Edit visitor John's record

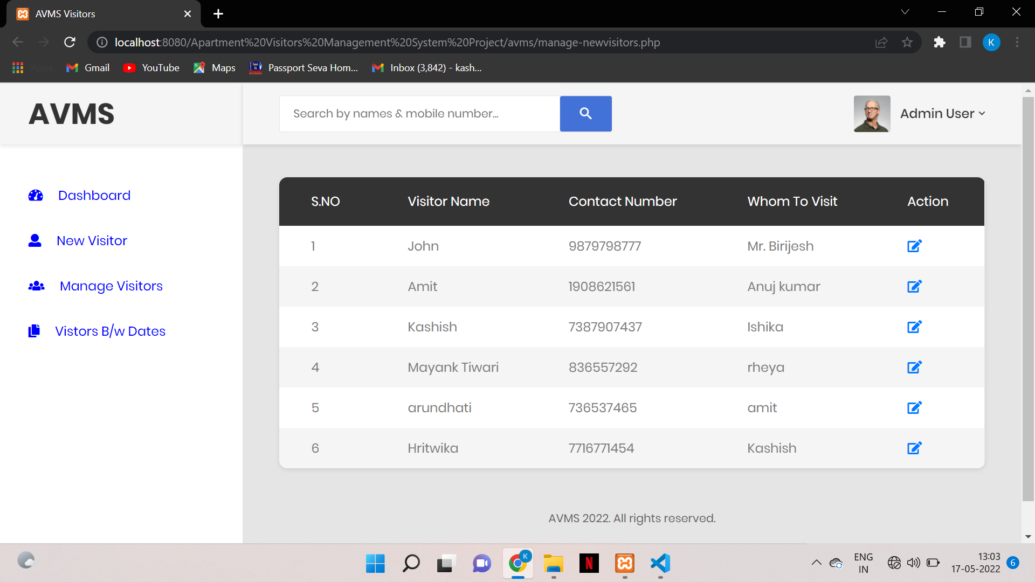914,246
